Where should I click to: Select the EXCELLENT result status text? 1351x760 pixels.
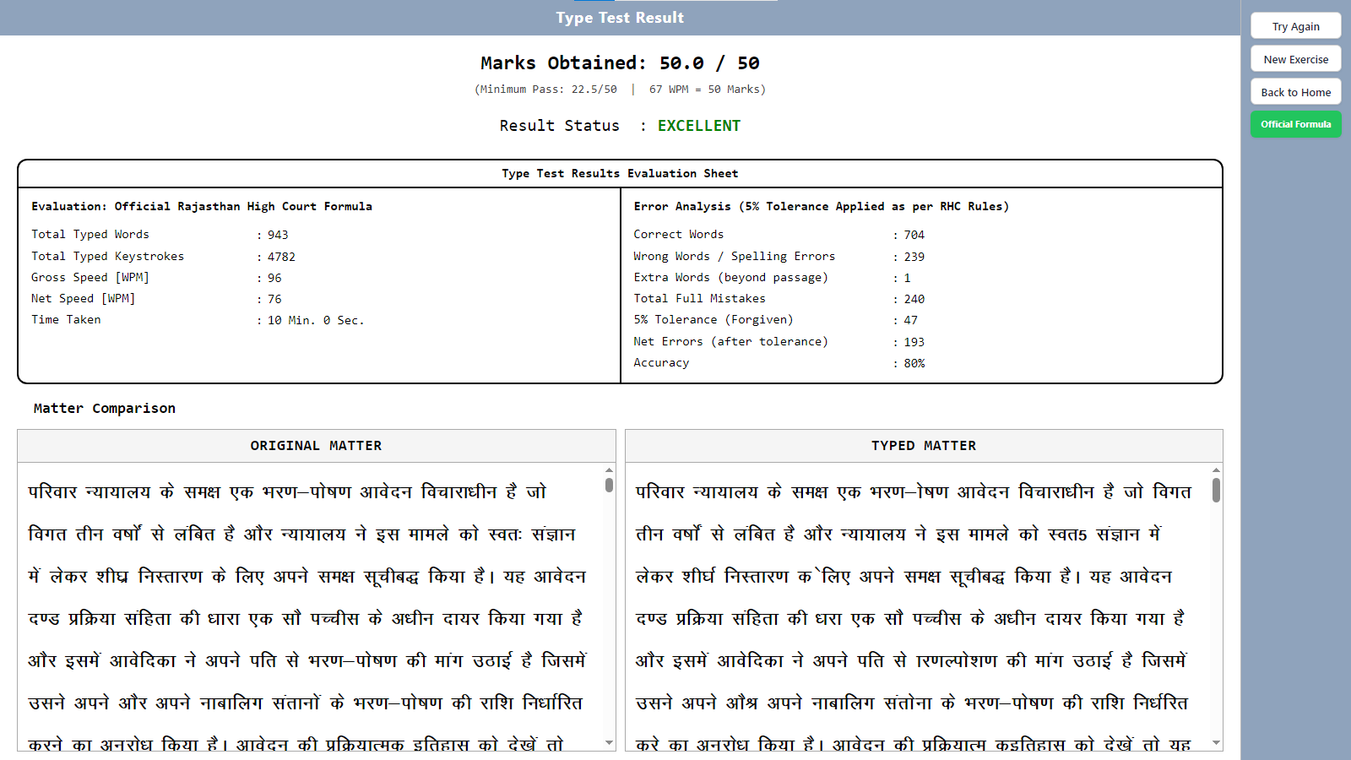pos(698,126)
